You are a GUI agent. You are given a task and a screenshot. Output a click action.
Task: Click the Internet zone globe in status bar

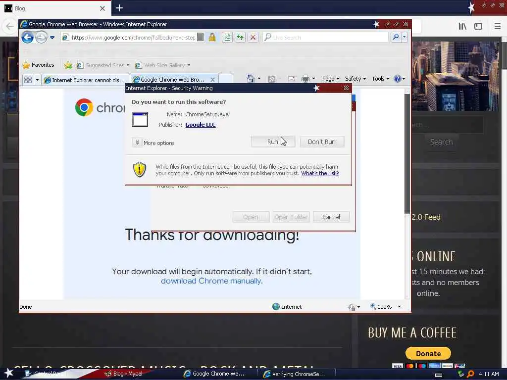coord(276,307)
